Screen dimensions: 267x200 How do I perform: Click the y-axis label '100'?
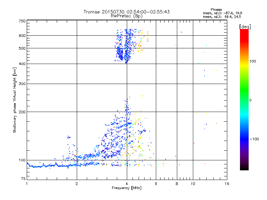point(22,160)
